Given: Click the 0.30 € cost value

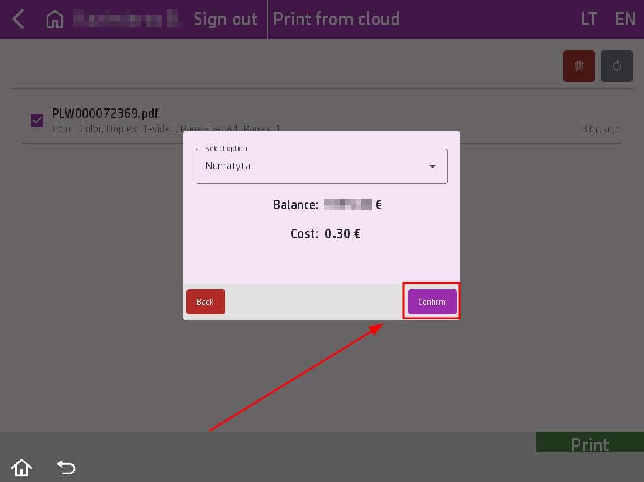Looking at the screenshot, I should tap(342, 234).
